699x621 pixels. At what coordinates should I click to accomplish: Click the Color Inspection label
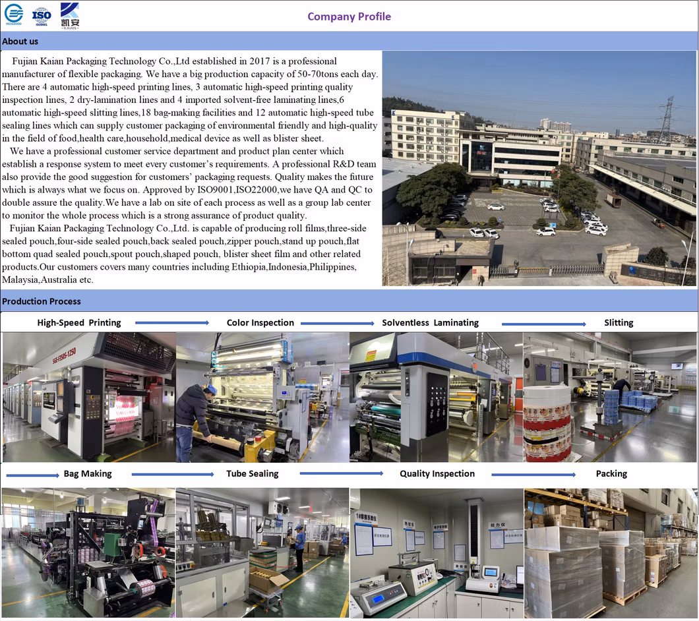click(260, 323)
